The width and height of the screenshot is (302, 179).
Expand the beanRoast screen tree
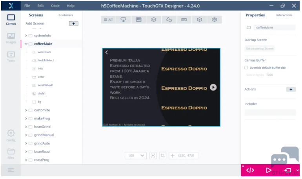pyautogui.click(x=26, y=152)
